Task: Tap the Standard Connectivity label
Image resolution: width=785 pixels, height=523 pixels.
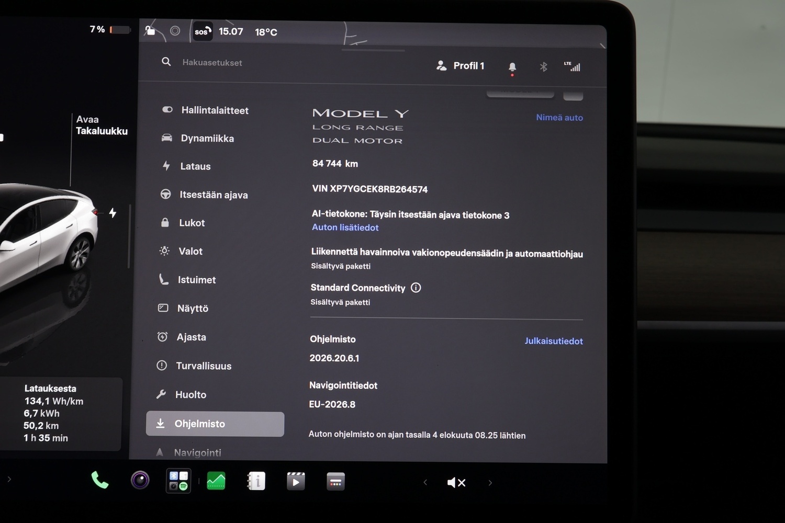Action: [x=358, y=288]
